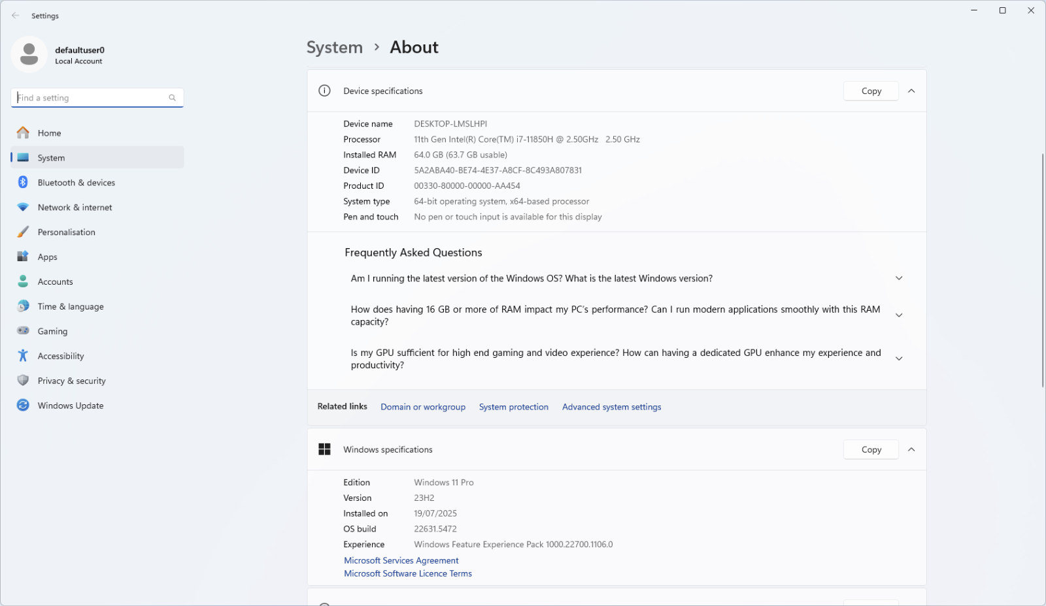Click the Installed RAM value 64.0 GB
Image resolution: width=1046 pixels, height=606 pixels.
coord(460,155)
